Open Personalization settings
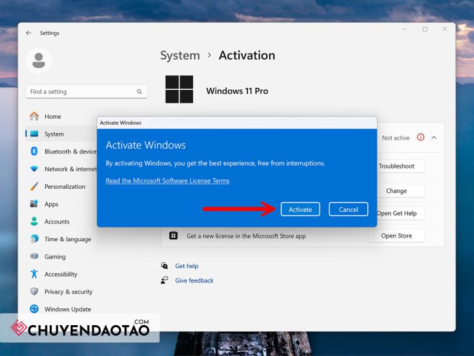 point(65,186)
